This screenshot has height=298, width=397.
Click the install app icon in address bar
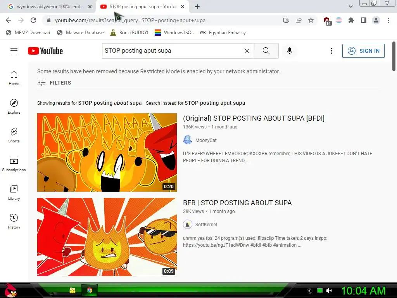286,20
